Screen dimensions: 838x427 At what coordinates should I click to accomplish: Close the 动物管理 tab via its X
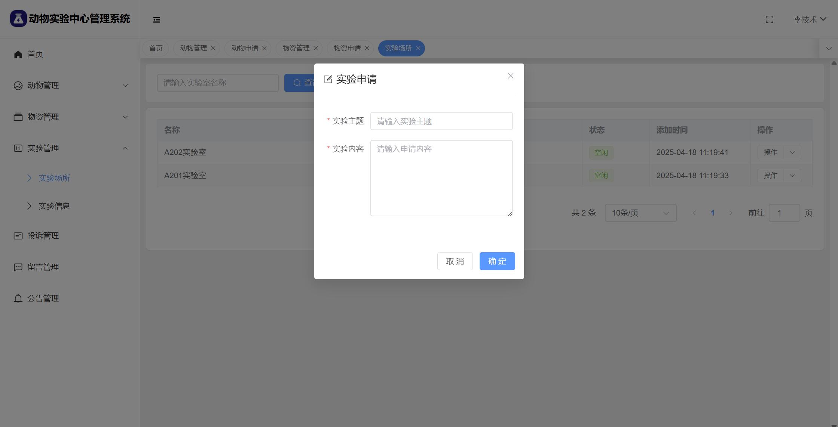[x=213, y=48]
